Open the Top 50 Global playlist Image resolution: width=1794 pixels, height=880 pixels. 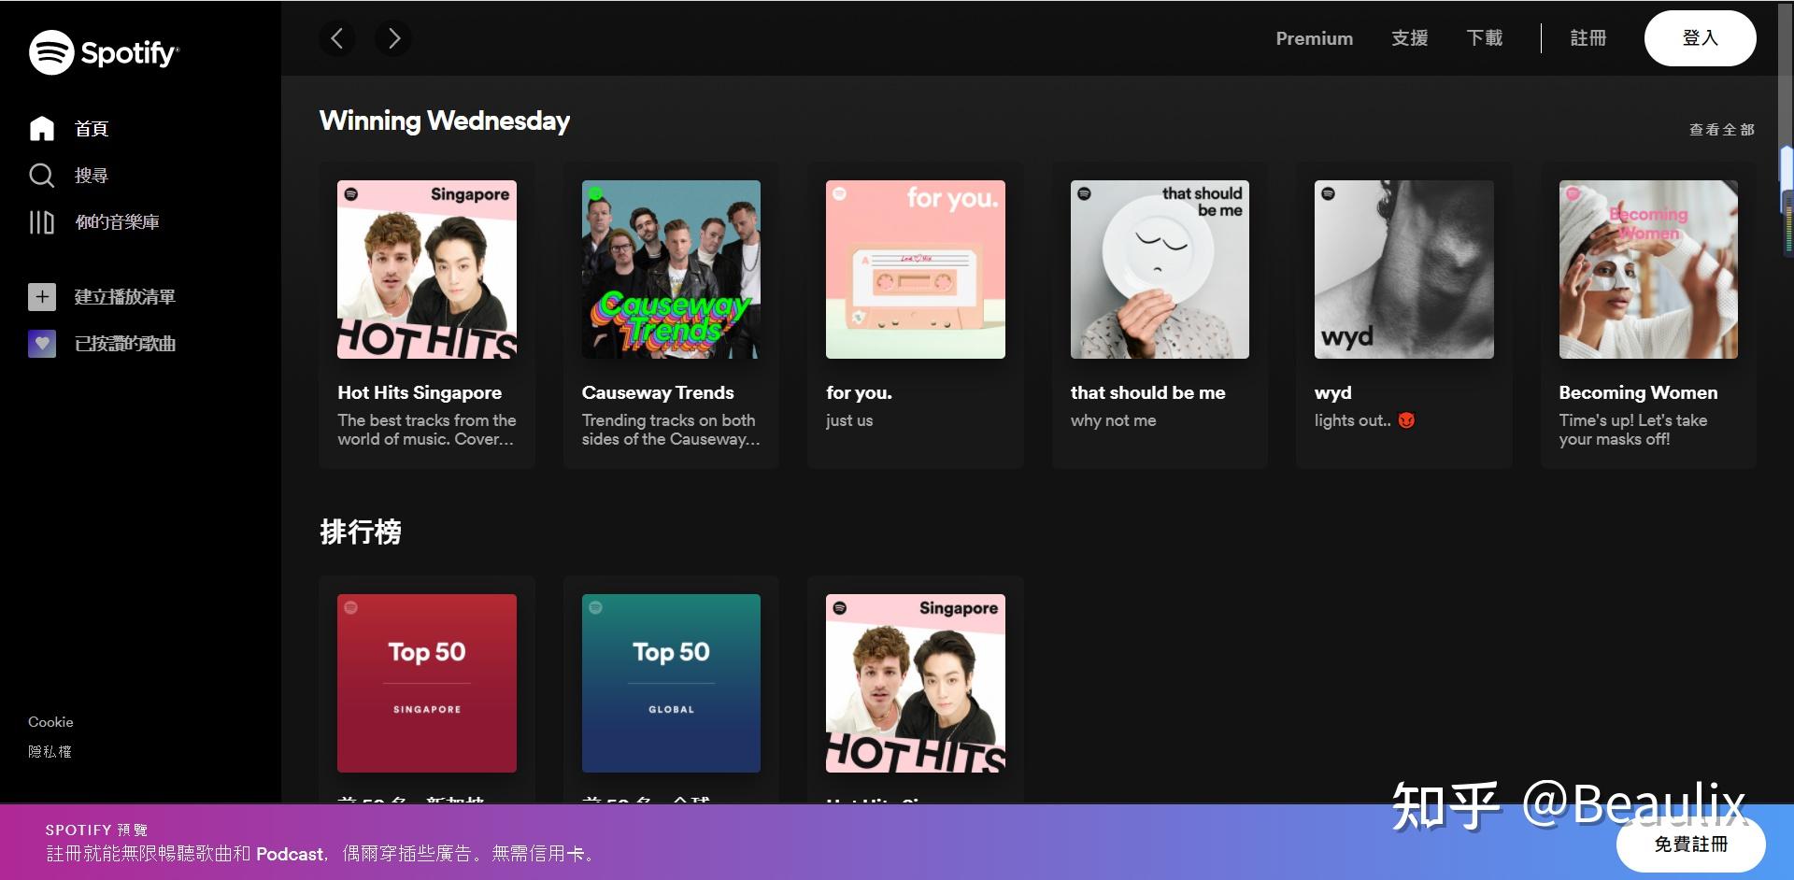(671, 683)
